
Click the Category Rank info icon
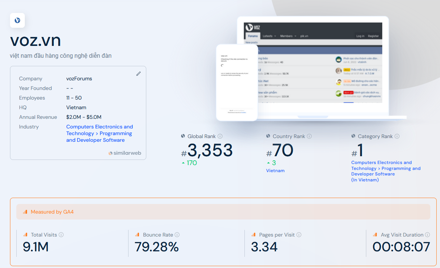[x=397, y=136]
